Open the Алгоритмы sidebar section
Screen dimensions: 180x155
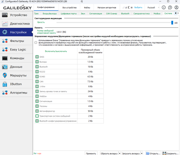point(16,93)
